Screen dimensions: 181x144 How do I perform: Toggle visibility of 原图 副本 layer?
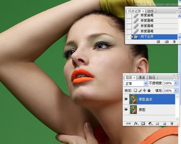[x=126, y=99]
